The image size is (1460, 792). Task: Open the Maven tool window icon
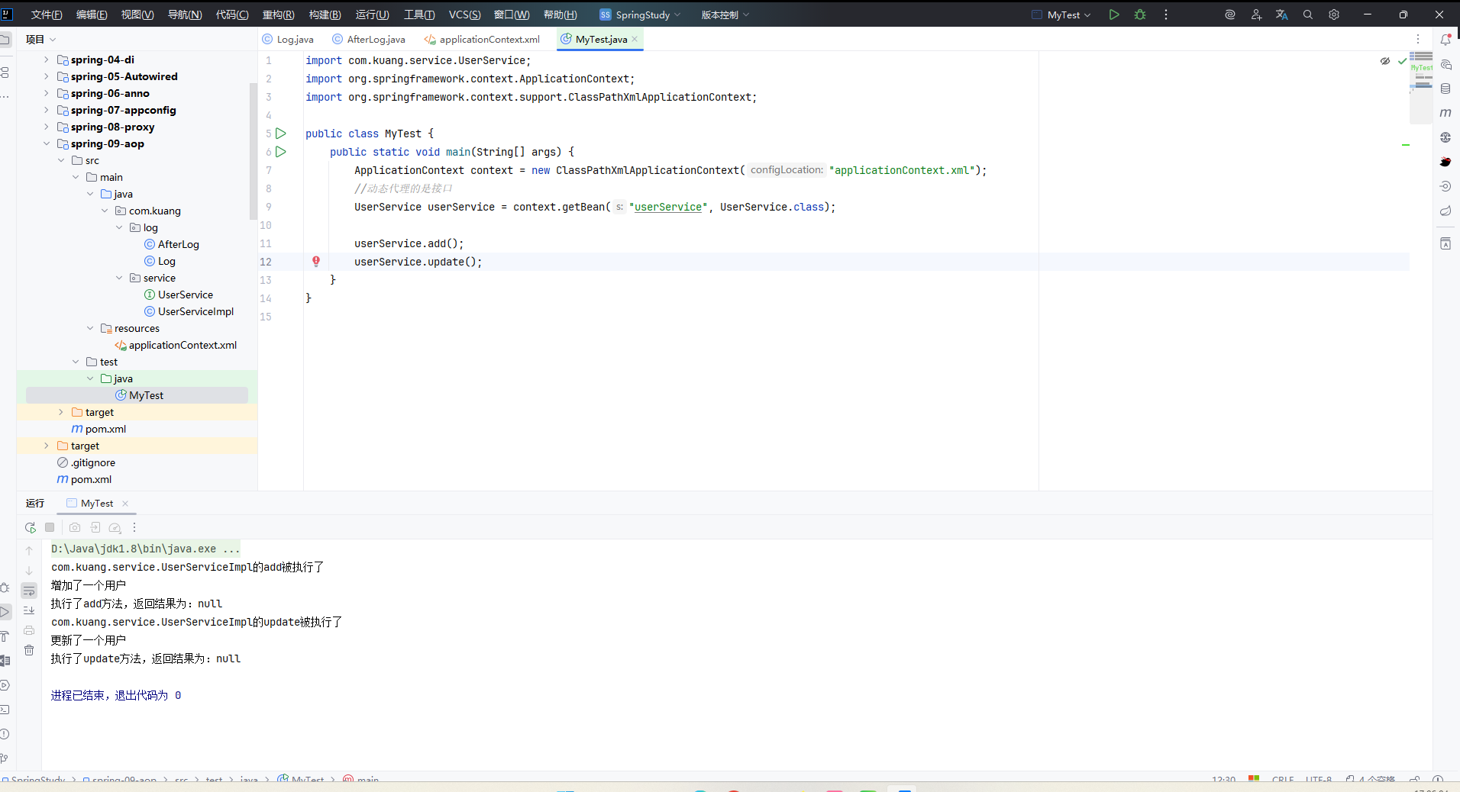1445,113
